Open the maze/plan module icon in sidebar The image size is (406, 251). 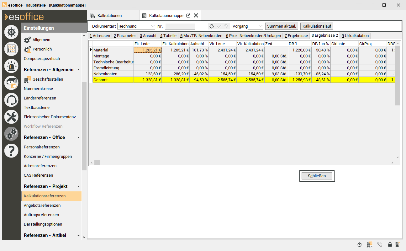tap(11, 49)
